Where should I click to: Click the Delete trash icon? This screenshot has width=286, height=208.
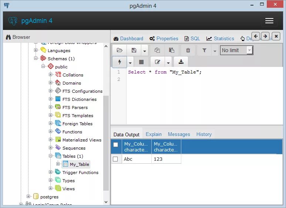188,50
